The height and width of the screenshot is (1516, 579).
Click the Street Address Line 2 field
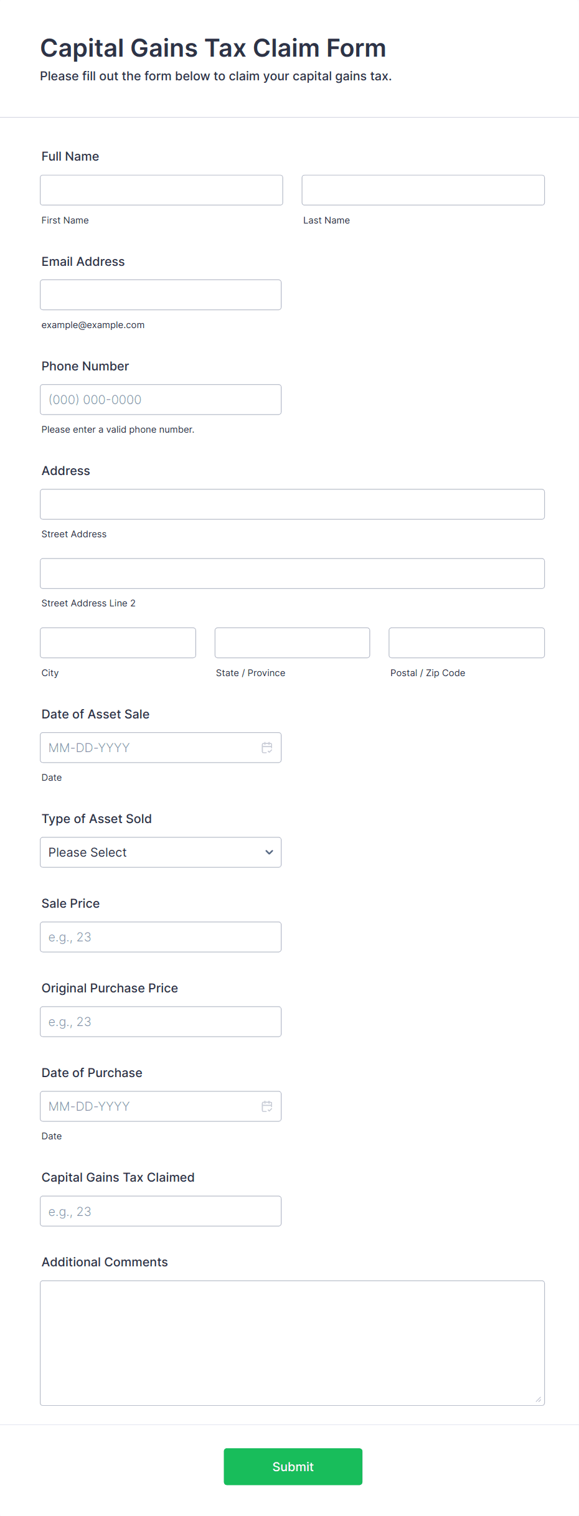pyautogui.click(x=292, y=573)
